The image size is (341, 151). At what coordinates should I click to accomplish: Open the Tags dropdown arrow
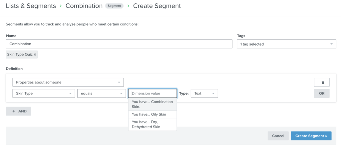(331, 44)
